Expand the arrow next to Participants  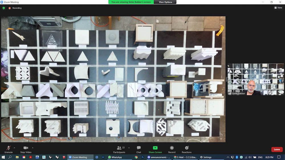129,148
